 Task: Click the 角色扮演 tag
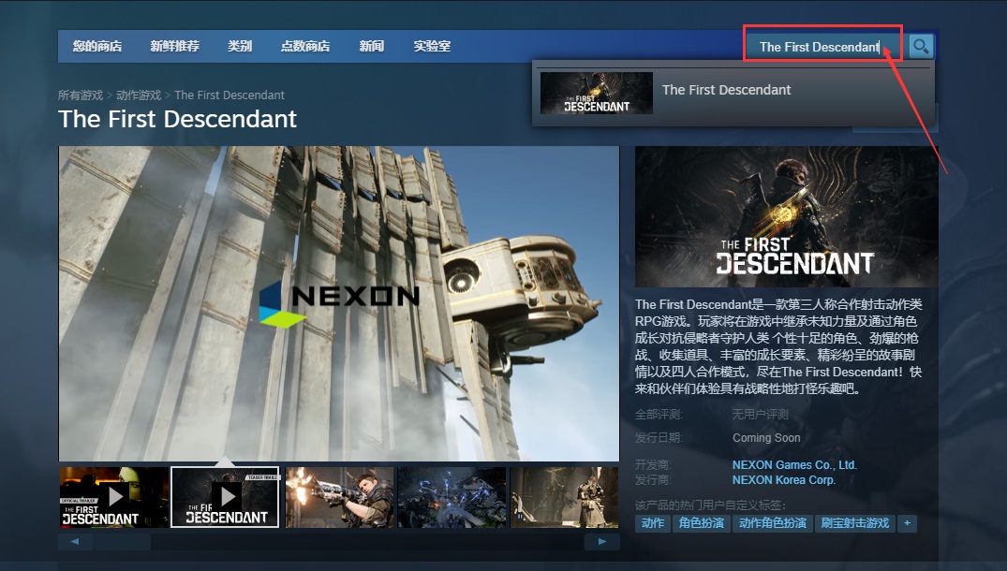tap(702, 523)
